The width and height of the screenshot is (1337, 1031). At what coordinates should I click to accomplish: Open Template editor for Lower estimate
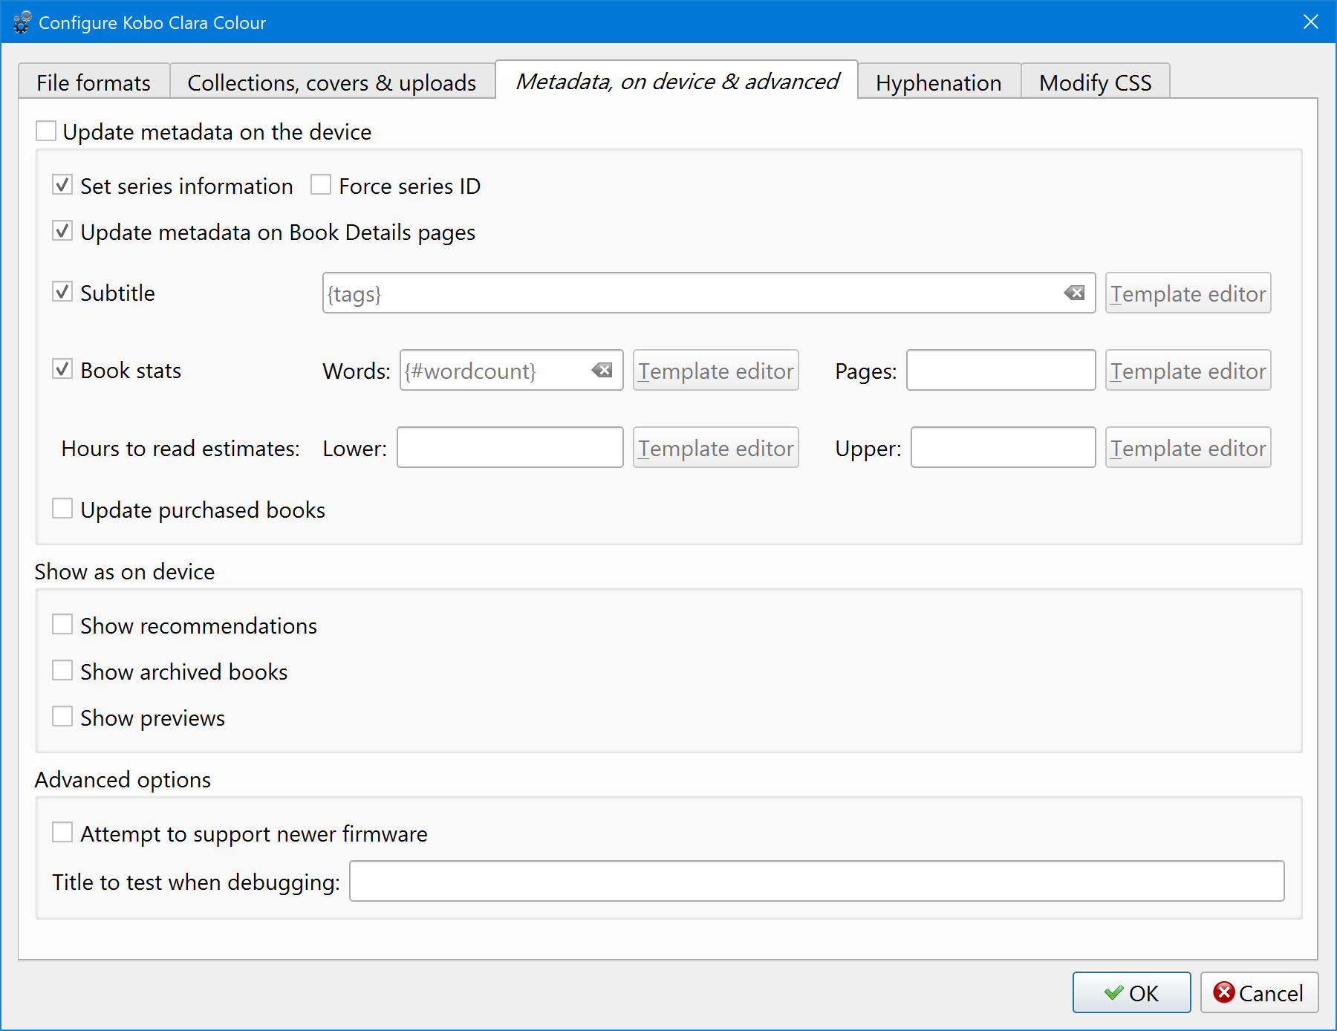tap(716, 448)
